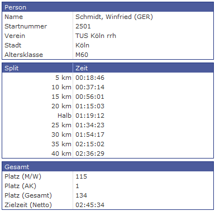This screenshot has height=211, width=215.
Task: Click the 40 km time 02:36:29
Action: pos(90,154)
